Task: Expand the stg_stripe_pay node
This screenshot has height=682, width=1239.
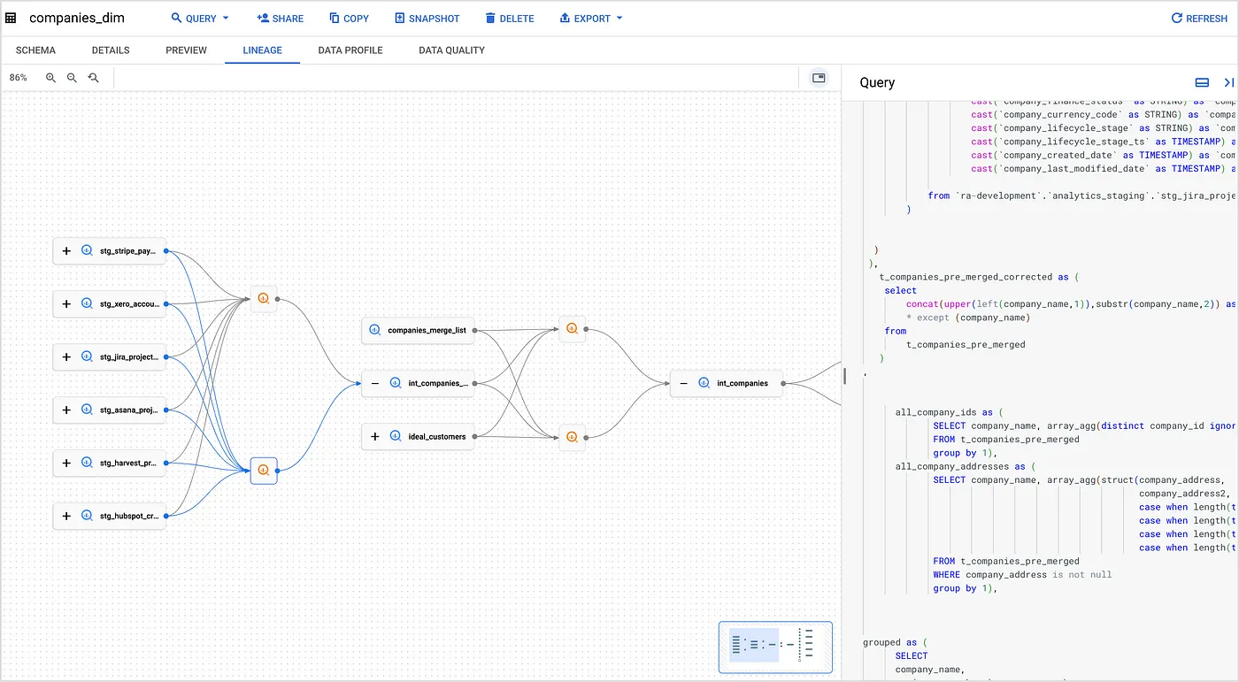Action: tap(66, 251)
